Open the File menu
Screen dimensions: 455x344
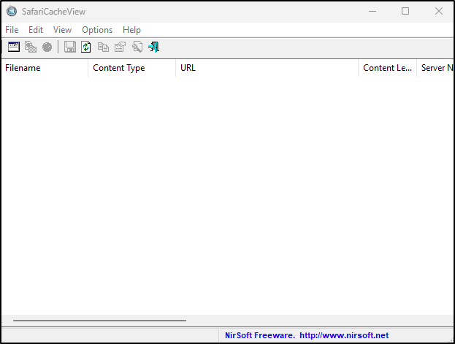[12, 30]
